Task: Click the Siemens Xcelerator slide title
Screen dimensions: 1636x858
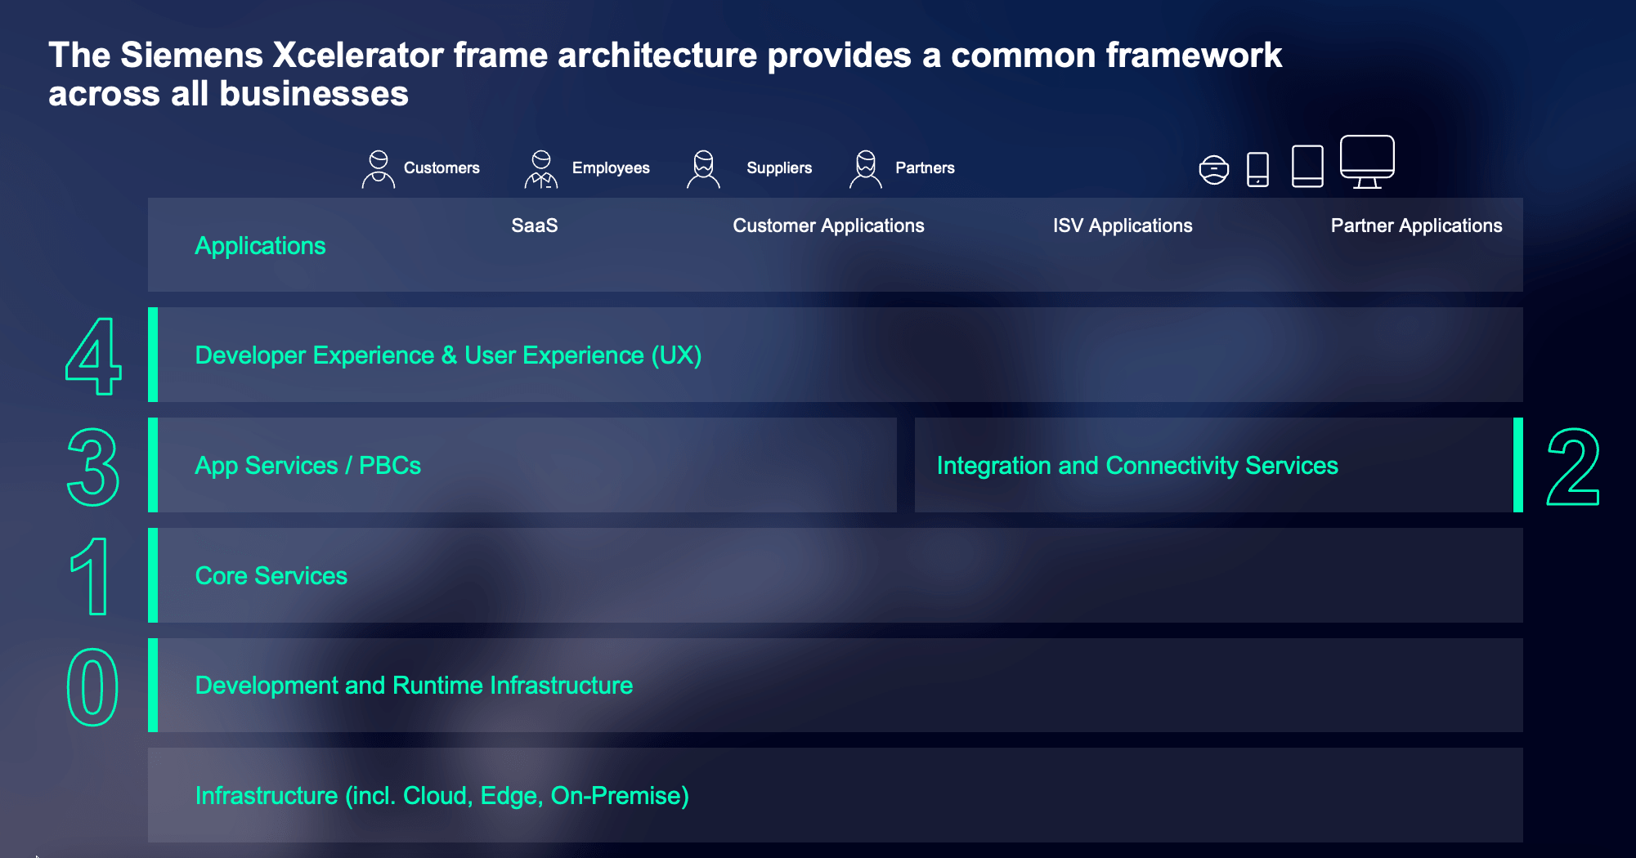Action: [665, 74]
